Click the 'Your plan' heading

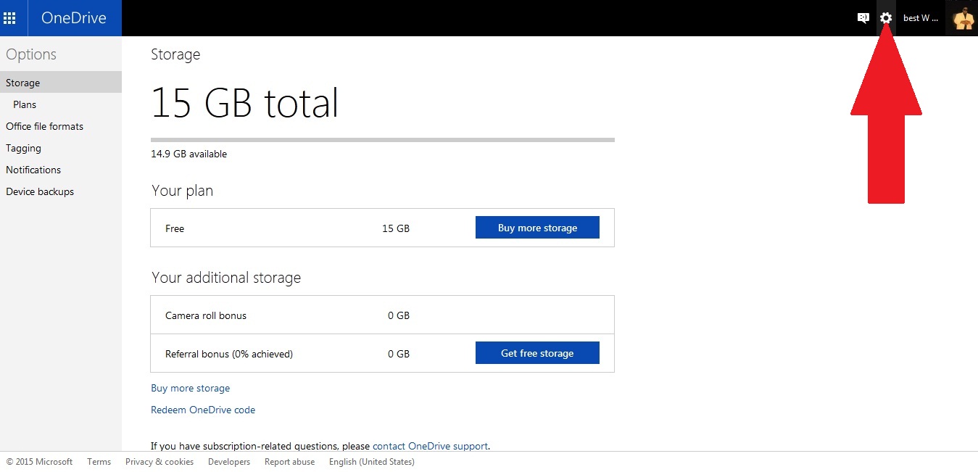[x=183, y=191]
